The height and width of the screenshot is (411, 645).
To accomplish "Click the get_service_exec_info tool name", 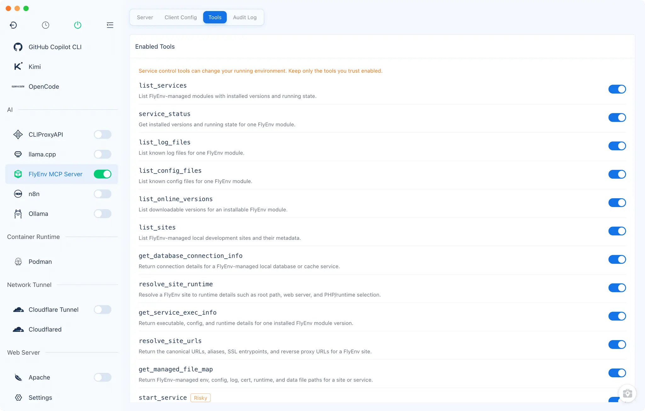I will tap(178, 312).
